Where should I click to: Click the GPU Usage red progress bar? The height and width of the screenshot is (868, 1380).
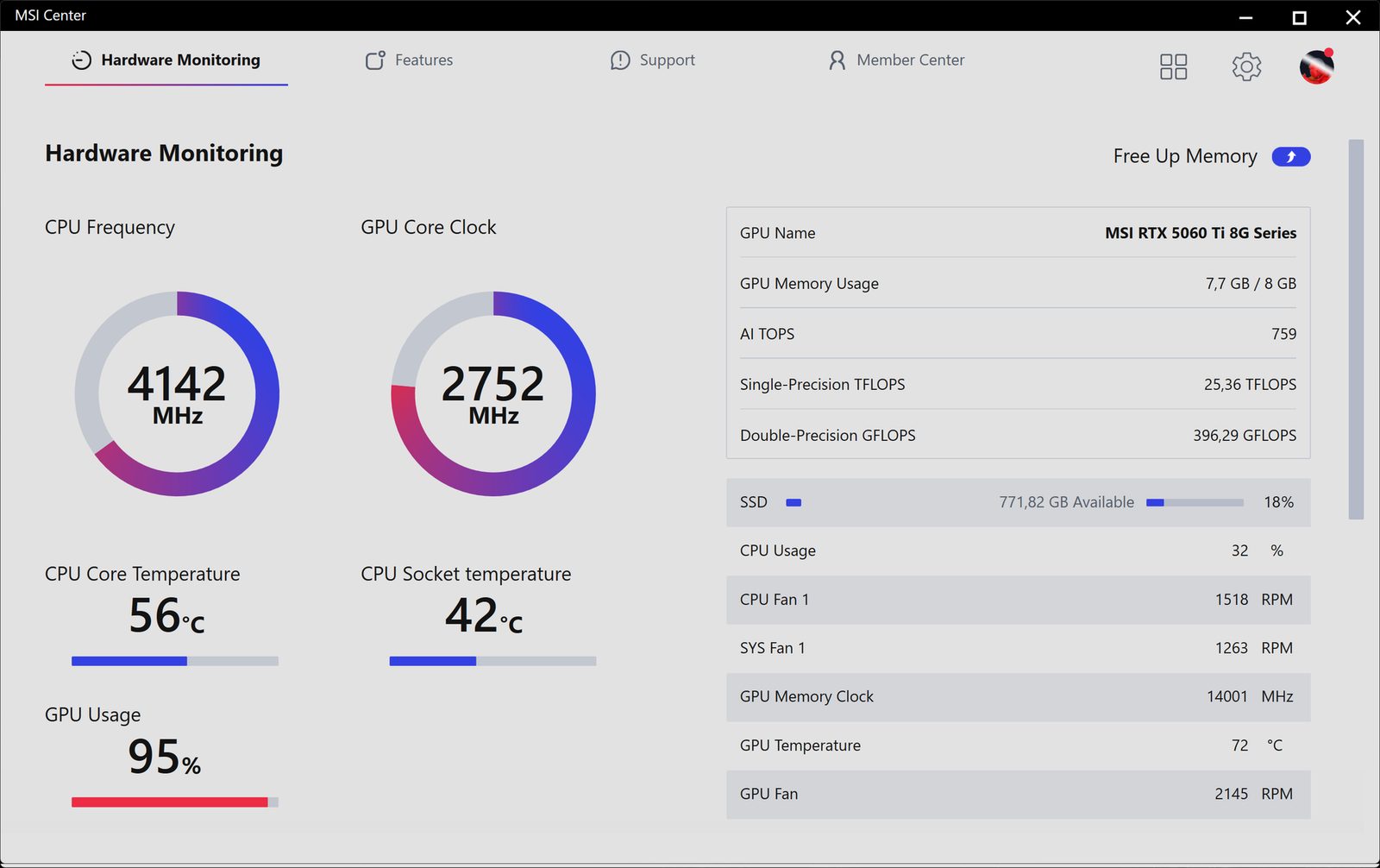click(175, 802)
